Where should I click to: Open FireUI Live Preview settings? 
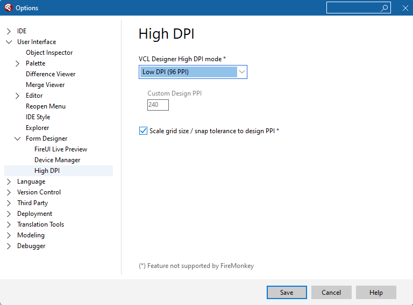[61, 149]
